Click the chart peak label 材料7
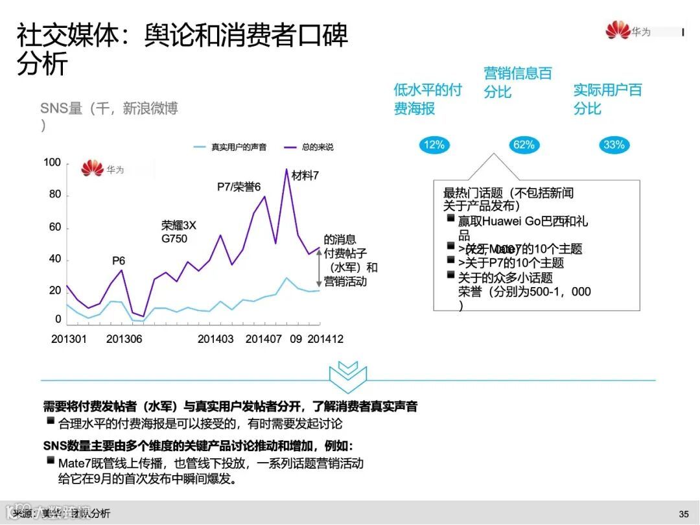The image size is (700, 525). [305, 176]
